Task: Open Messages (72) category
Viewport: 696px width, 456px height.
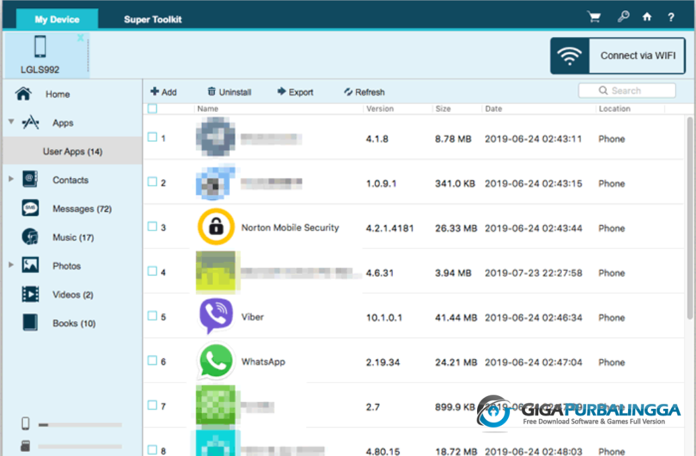Action: (82, 209)
